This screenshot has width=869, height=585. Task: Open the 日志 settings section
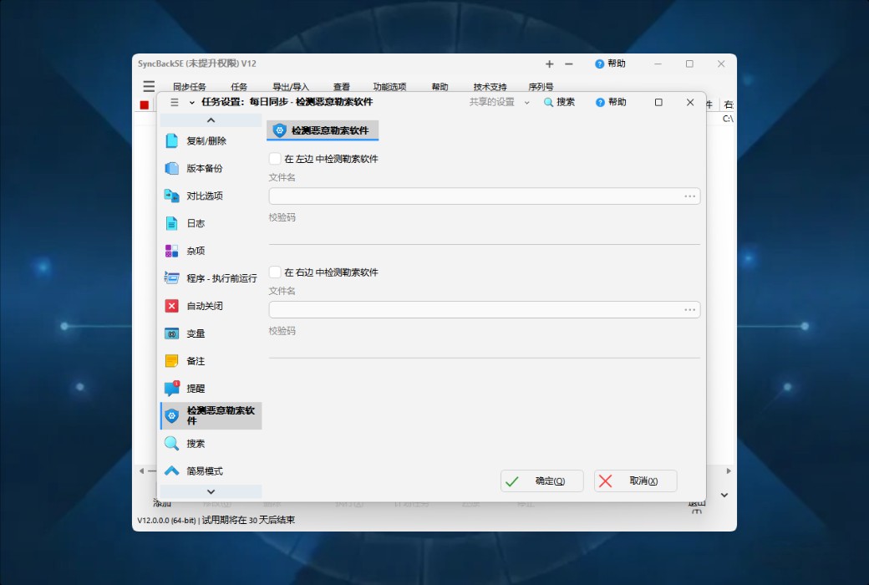173,223
